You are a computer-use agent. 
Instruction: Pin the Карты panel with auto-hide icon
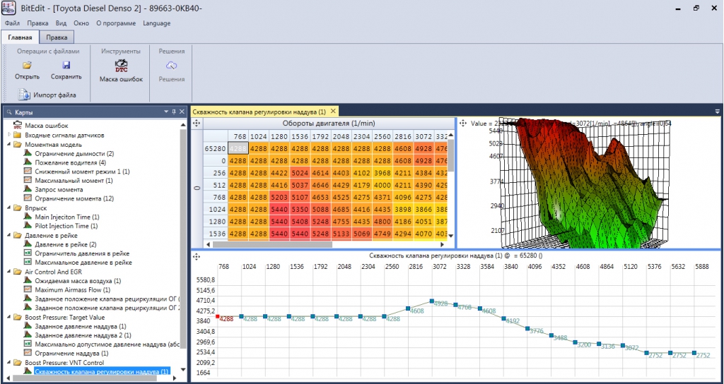pos(174,112)
